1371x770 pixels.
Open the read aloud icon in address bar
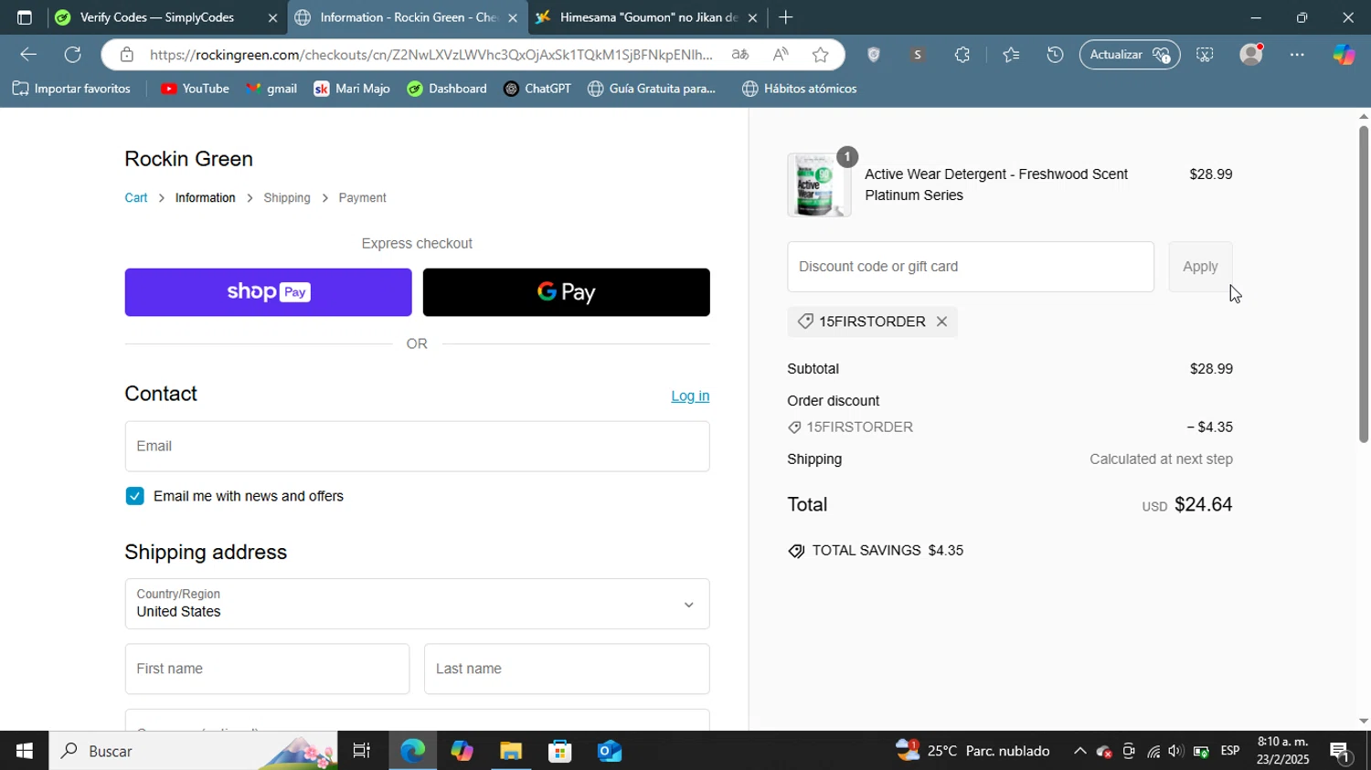tap(781, 55)
